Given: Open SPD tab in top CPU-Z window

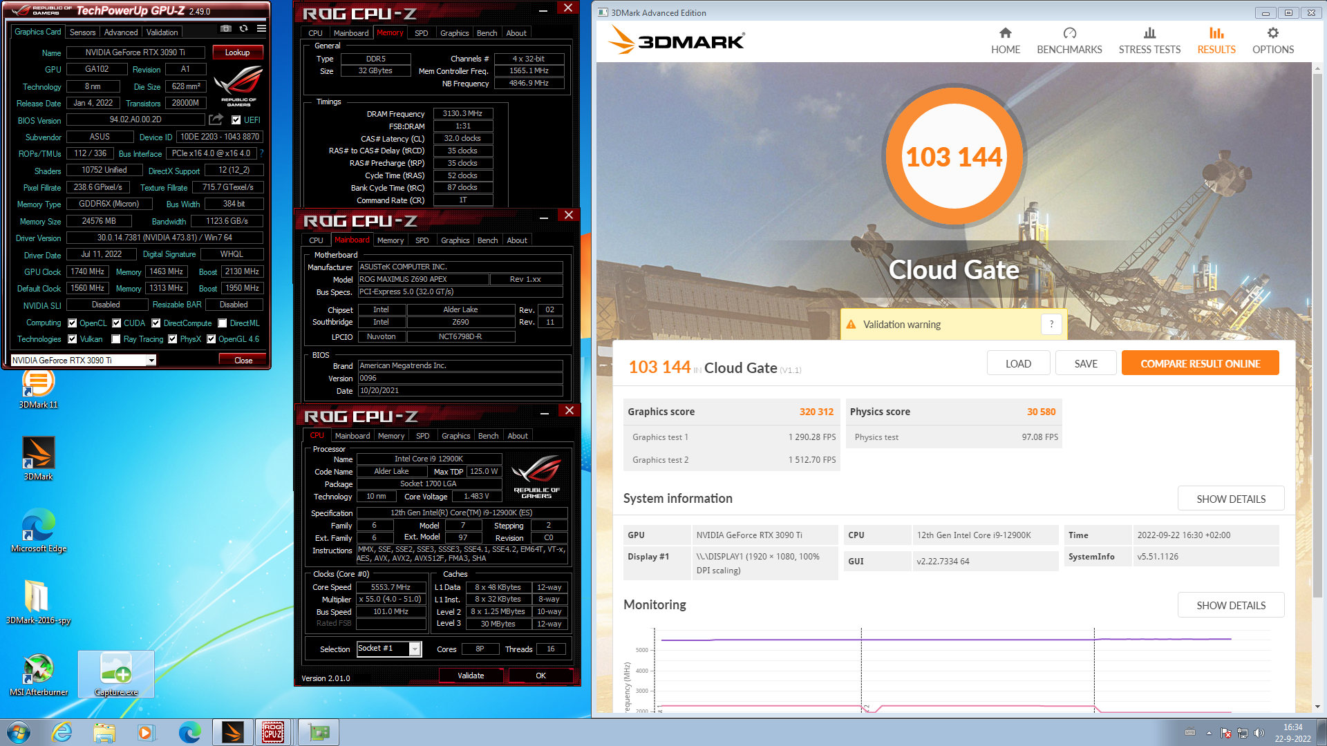Looking at the screenshot, I should click(422, 33).
